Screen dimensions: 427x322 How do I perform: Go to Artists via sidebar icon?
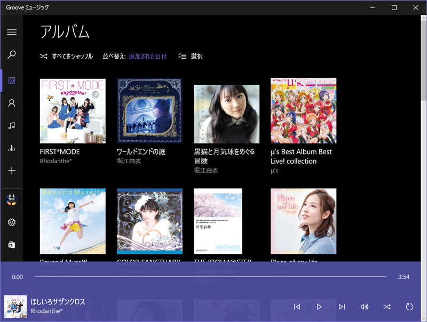point(12,103)
